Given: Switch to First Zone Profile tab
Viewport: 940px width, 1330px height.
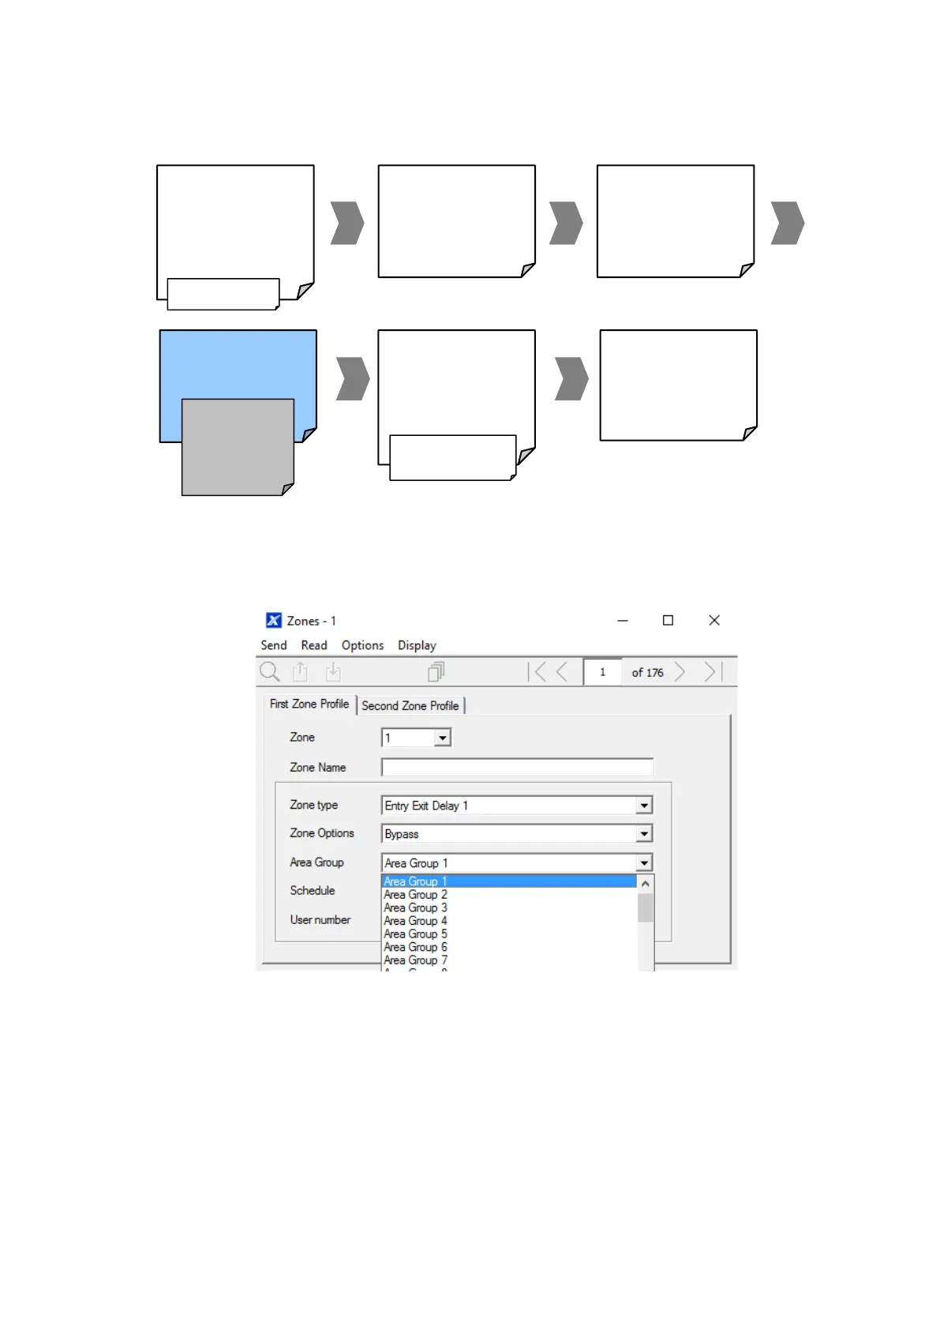Looking at the screenshot, I should [x=309, y=704].
